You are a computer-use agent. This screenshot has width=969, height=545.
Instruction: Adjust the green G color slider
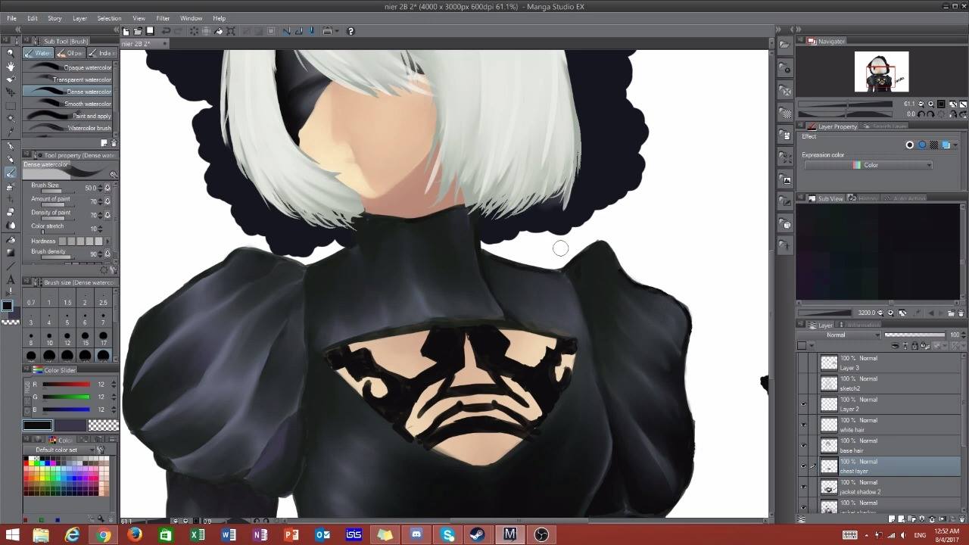coord(66,397)
